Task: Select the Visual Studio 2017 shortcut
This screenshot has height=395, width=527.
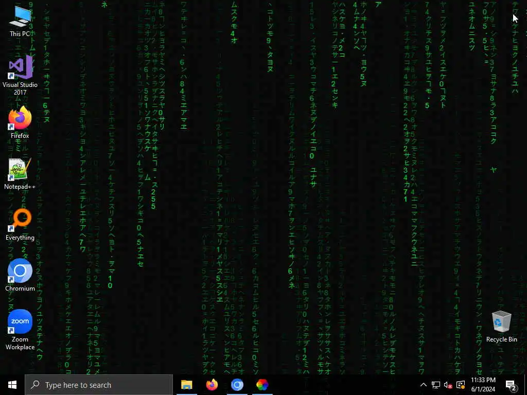Action: point(20,75)
